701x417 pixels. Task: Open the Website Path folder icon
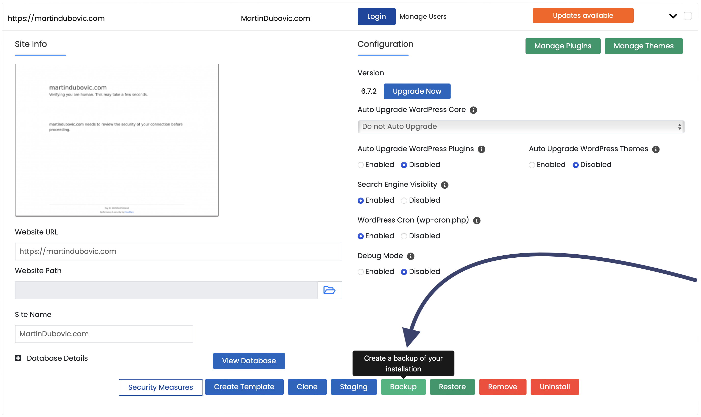click(329, 290)
